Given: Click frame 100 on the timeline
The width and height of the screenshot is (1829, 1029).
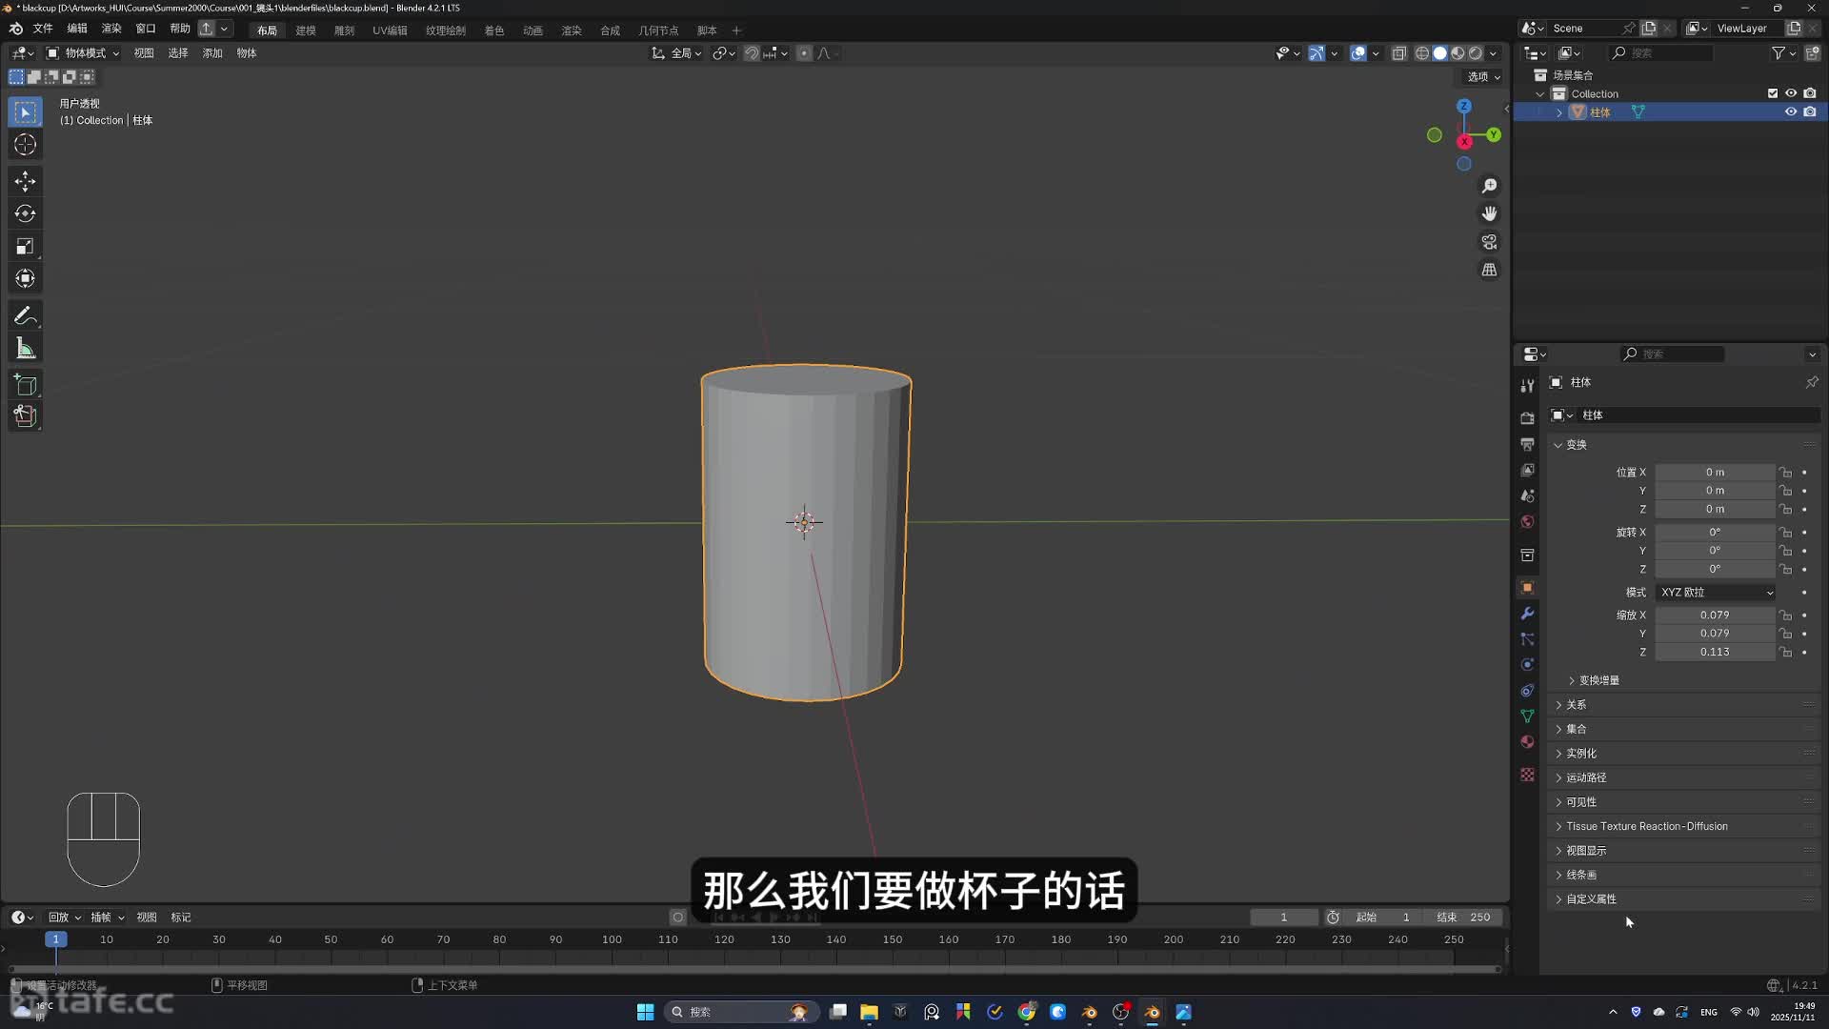Looking at the screenshot, I should 612,940.
